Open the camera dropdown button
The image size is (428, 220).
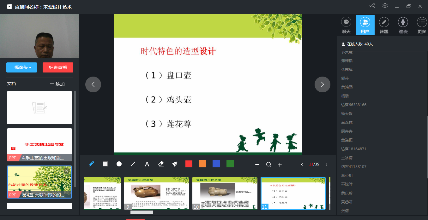click(21, 67)
